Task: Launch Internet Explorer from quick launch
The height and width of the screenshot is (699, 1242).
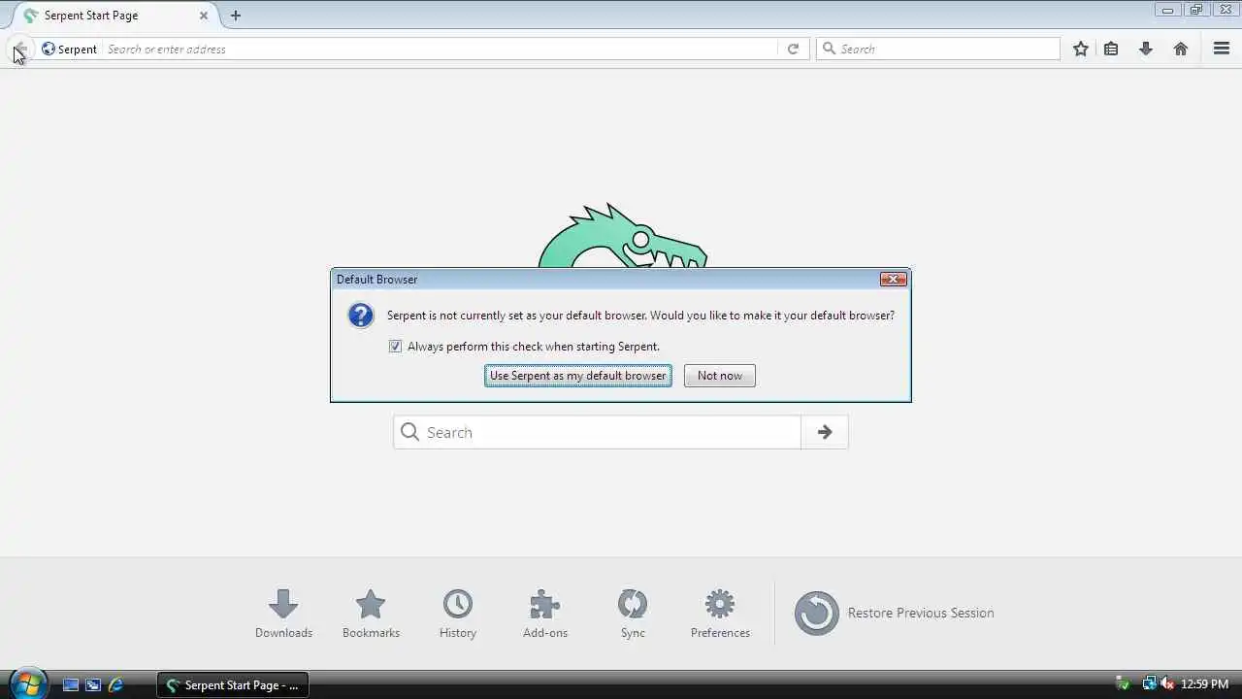Action: coord(115,684)
